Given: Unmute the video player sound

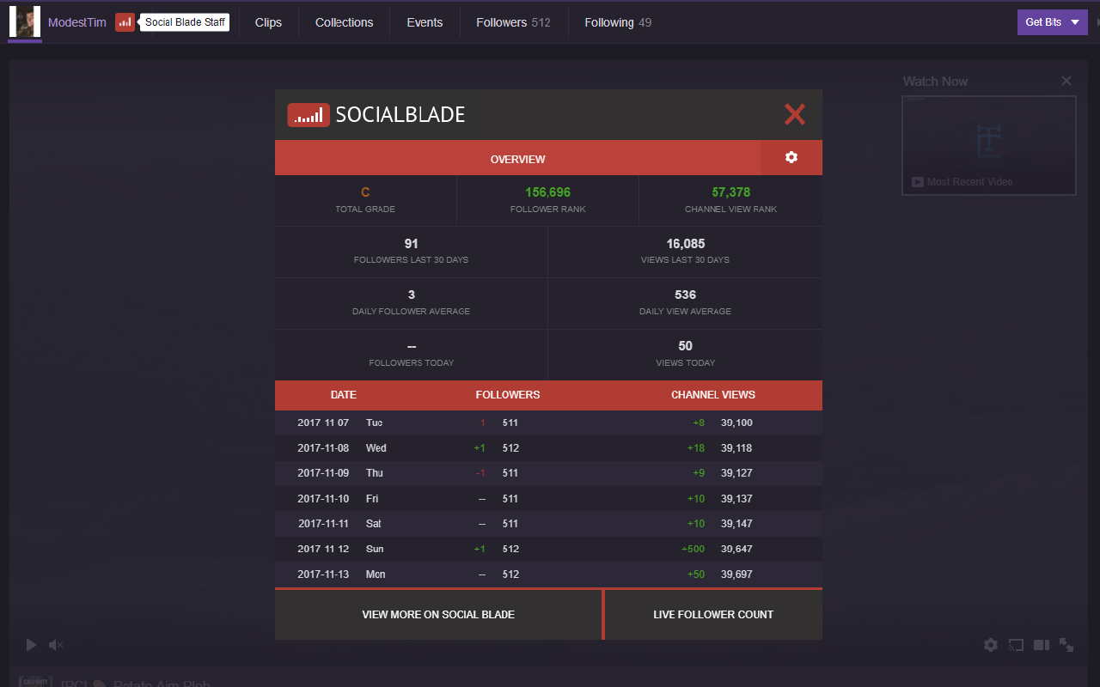Looking at the screenshot, I should pos(56,645).
